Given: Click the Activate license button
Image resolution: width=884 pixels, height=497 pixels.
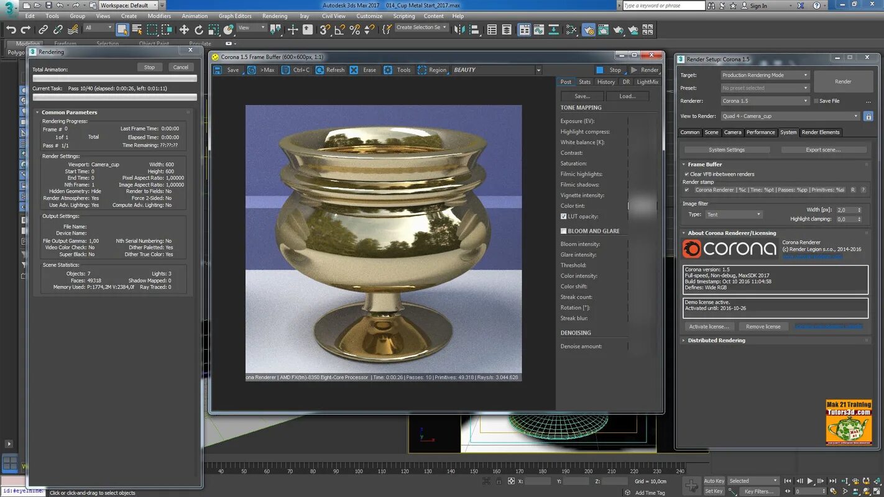Looking at the screenshot, I should pyautogui.click(x=709, y=327).
